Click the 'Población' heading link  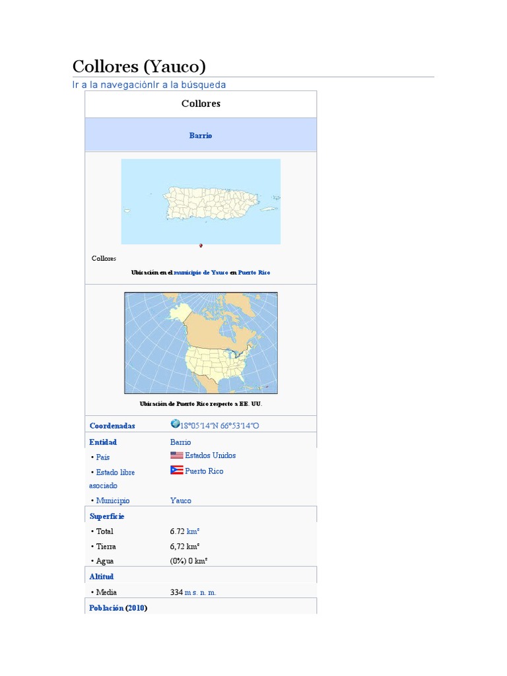click(106, 608)
